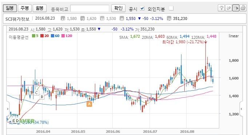Click the high price icon beside 1,620
This screenshot has height=135, width=248.
click(x=83, y=19)
